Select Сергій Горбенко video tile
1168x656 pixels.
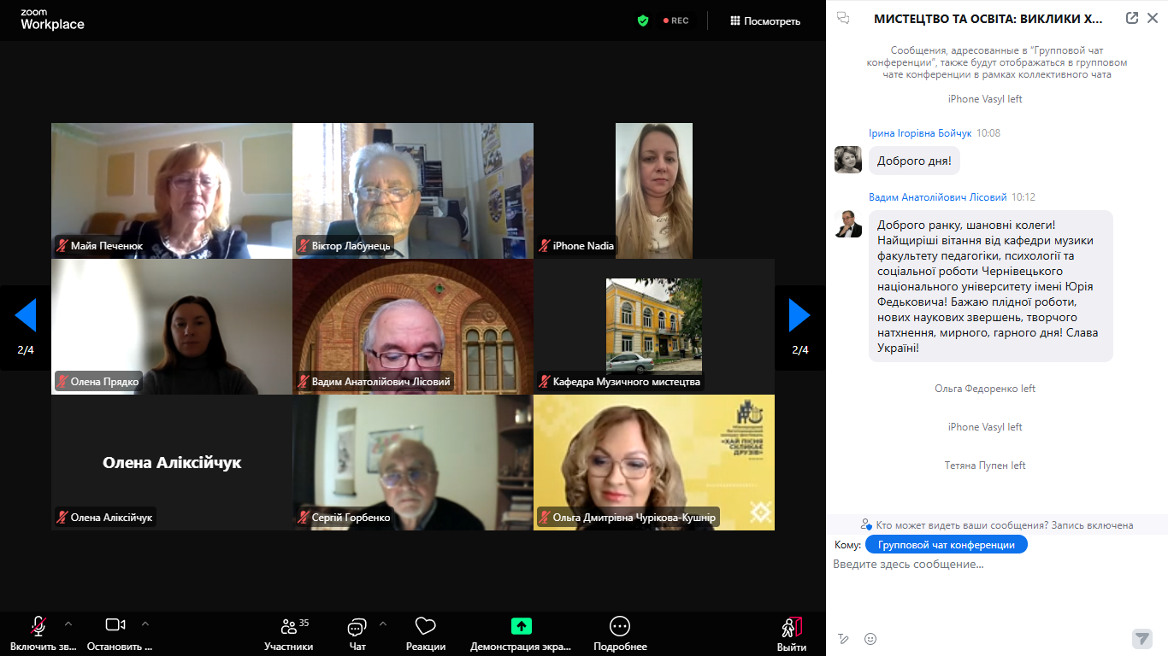click(x=413, y=462)
